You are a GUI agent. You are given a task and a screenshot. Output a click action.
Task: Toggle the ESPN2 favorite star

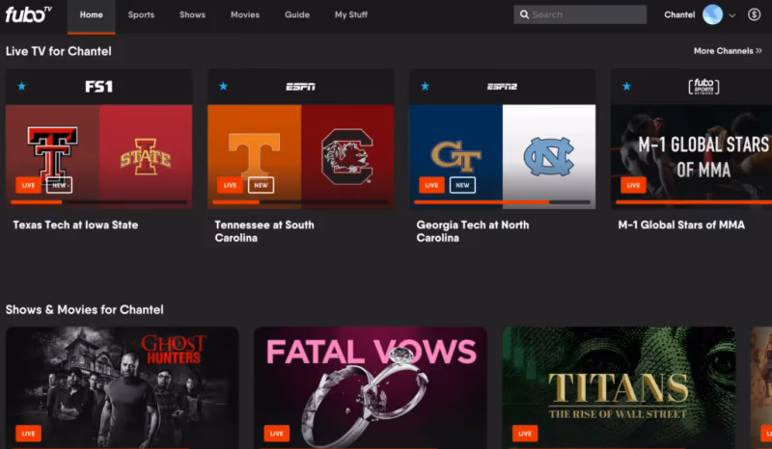[x=426, y=86]
